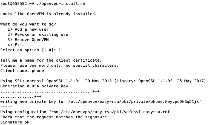Screen dimensions: 212x125
Task: Click the 'Select an option [1-4]' prompt line
Action: [x=30, y=50]
